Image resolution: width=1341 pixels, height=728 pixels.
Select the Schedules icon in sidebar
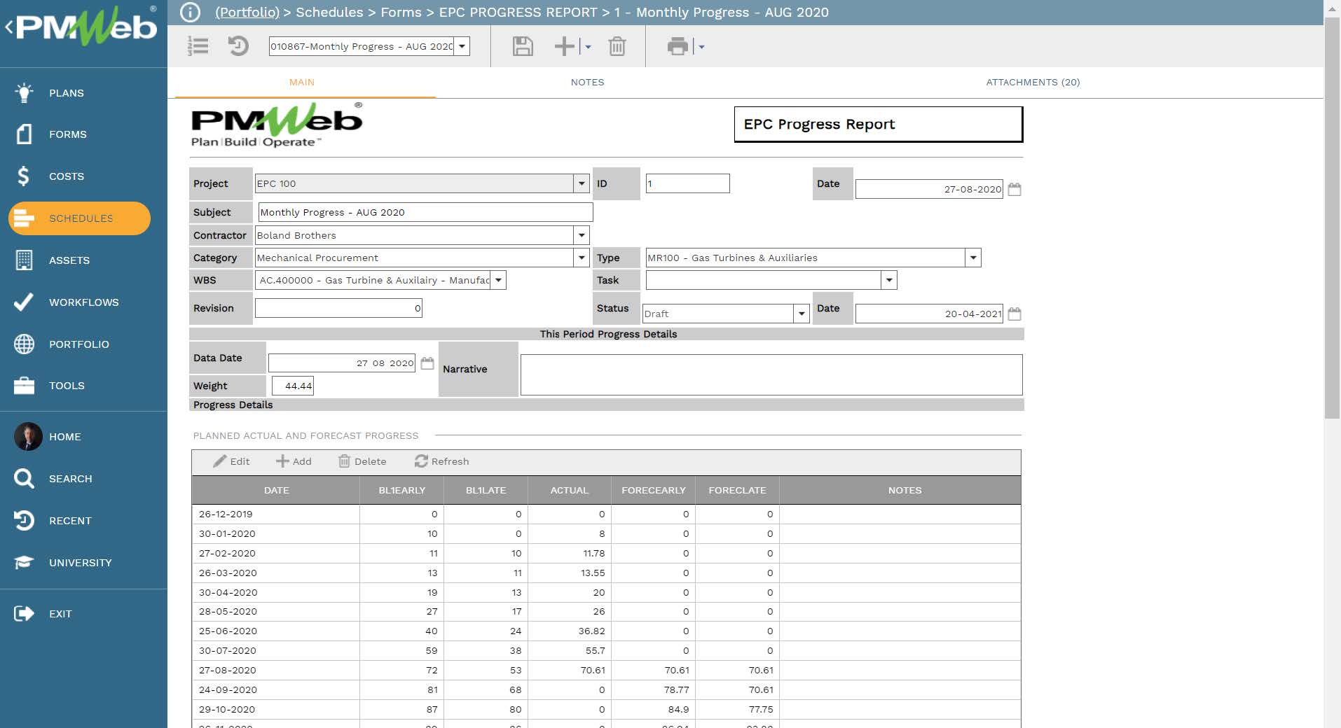pyautogui.click(x=24, y=218)
